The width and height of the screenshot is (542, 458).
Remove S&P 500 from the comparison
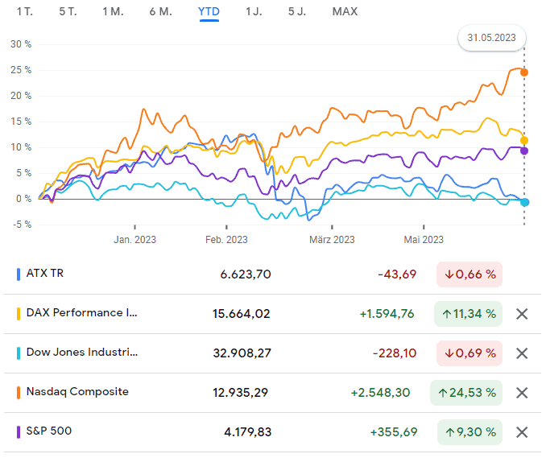coord(521,432)
